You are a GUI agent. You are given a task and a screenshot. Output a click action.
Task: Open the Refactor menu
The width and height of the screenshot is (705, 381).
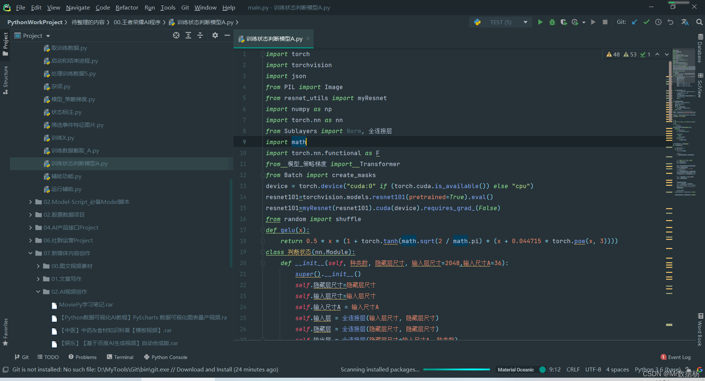[127, 7]
